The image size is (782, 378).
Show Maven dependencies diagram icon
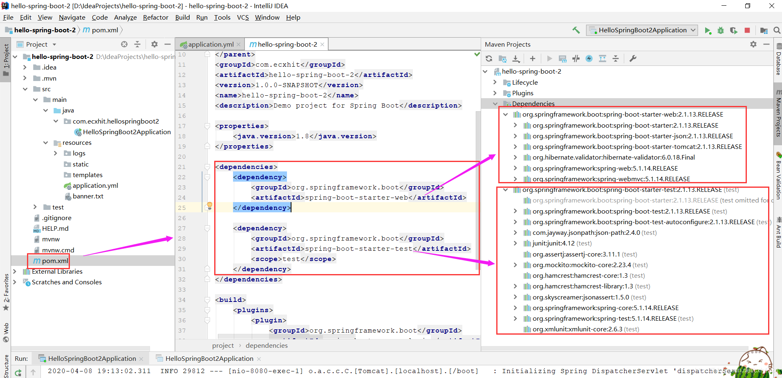(x=603, y=59)
